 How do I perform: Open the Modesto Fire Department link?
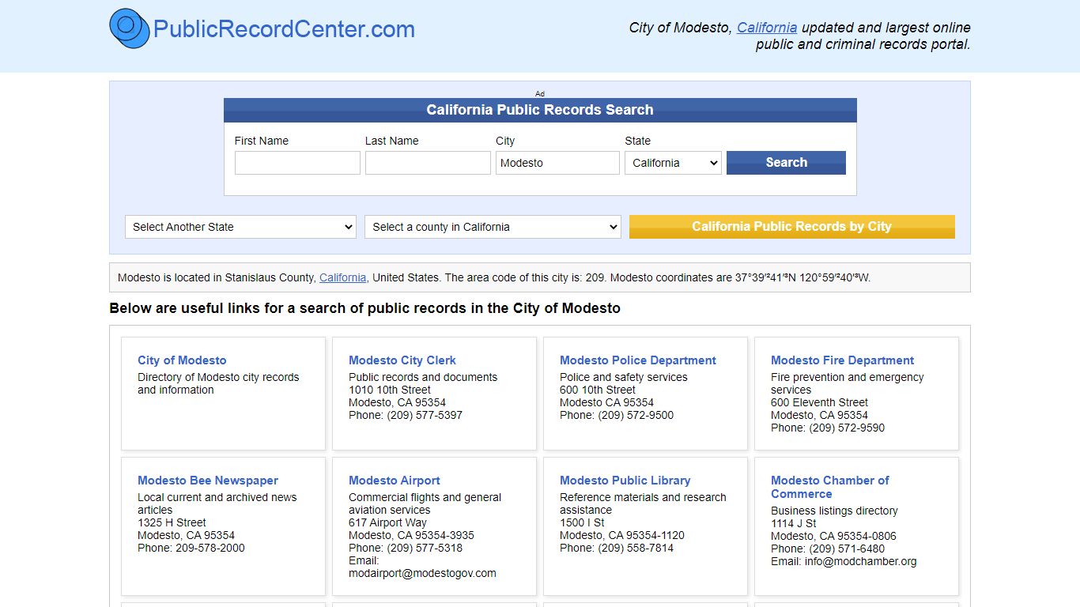pos(842,360)
